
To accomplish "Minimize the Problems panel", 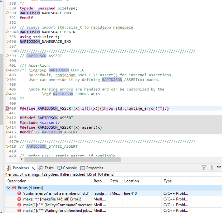I will tap(219, 167).
